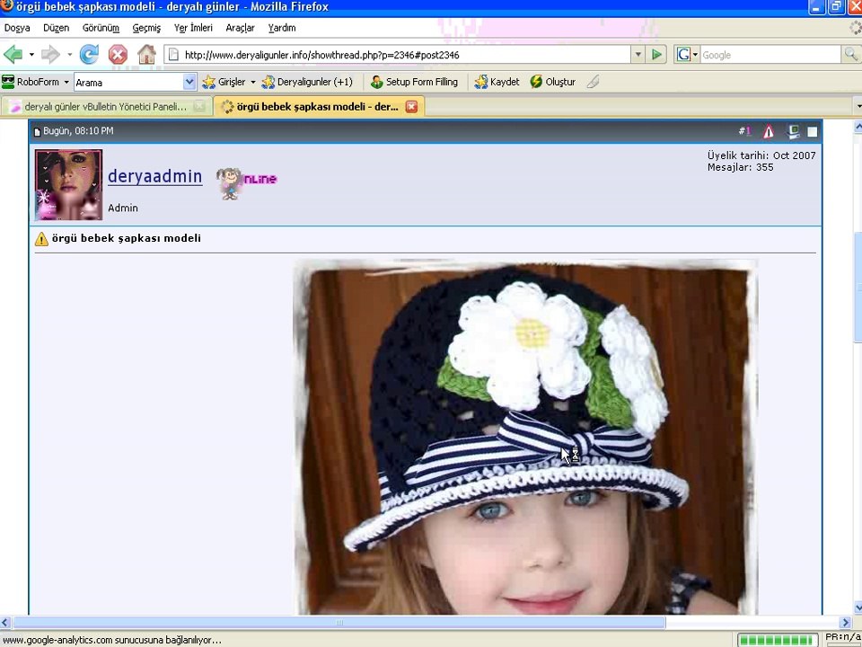Screen dimensions: 862x647
Task: Click the horizontal scrollbar right arrow
Action: pos(846,622)
